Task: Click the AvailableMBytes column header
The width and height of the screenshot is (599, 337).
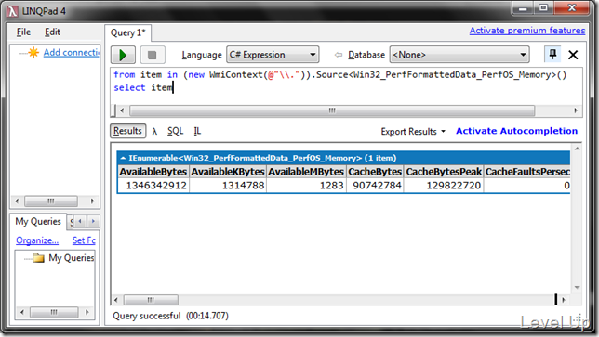Action: tap(306, 172)
